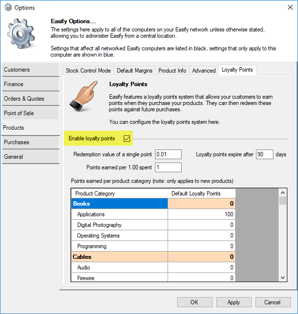Click the Operating Systems loyalty points cell
The image size is (298, 314).
(201, 236)
